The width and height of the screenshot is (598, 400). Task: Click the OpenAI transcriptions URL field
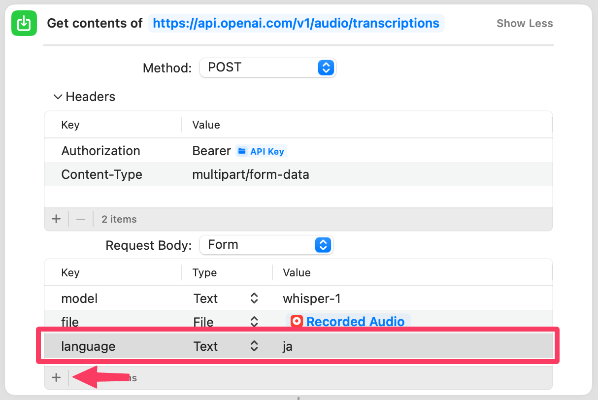pyautogui.click(x=296, y=23)
